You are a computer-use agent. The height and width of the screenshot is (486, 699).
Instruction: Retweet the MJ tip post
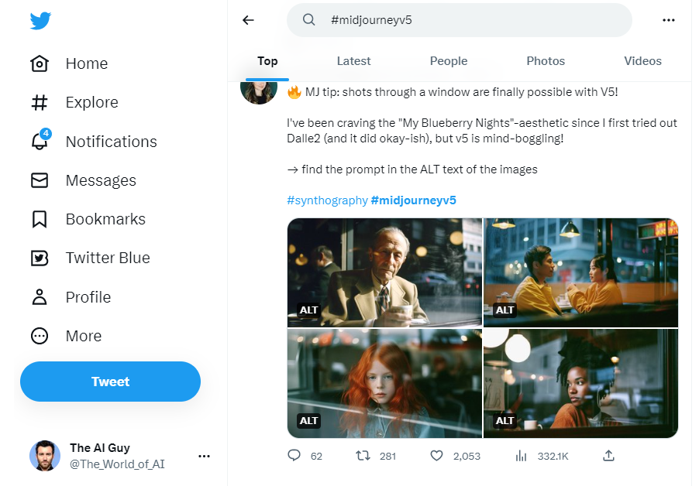362,456
